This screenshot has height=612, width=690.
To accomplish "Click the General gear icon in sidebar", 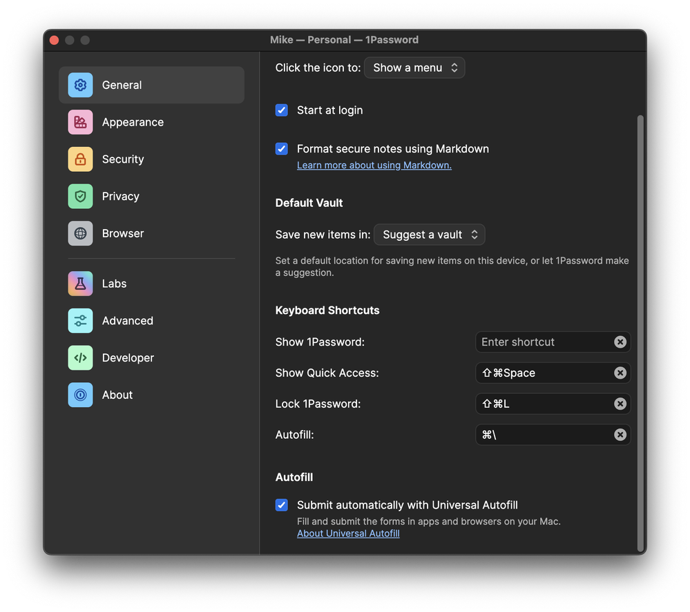I will (80, 85).
